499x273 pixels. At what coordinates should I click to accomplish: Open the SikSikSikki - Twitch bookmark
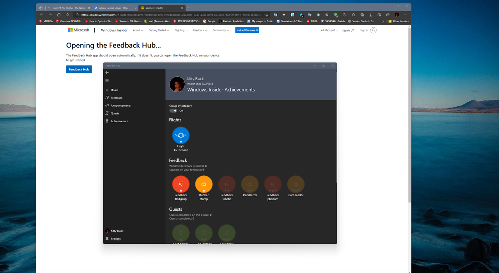[x=333, y=21]
